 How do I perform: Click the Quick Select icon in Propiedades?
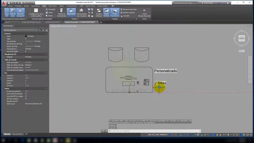tap(47, 30)
